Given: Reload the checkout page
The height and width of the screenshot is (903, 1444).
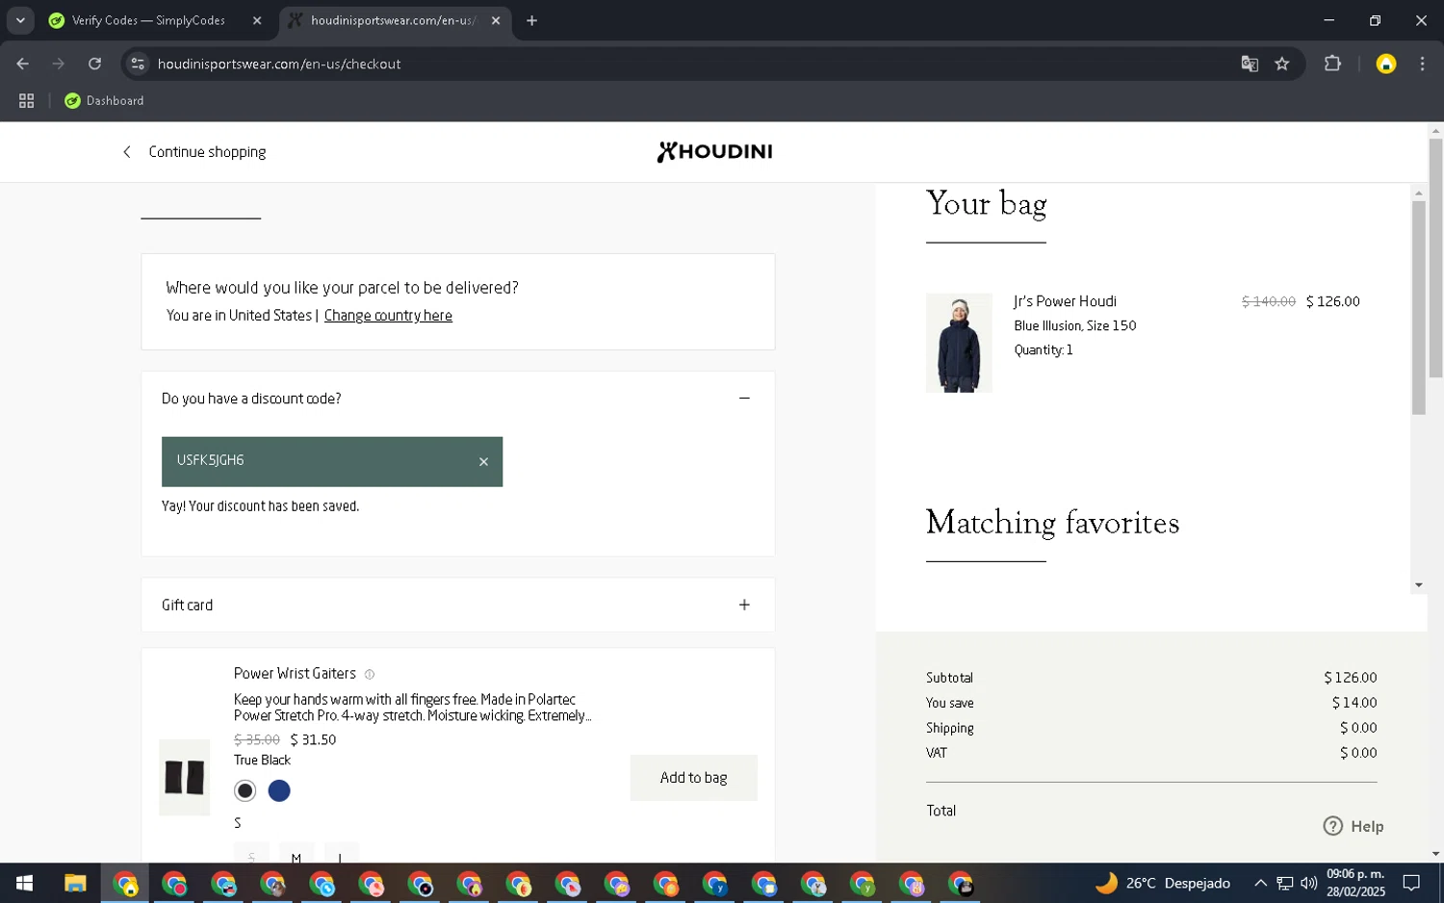Looking at the screenshot, I should pyautogui.click(x=94, y=64).
